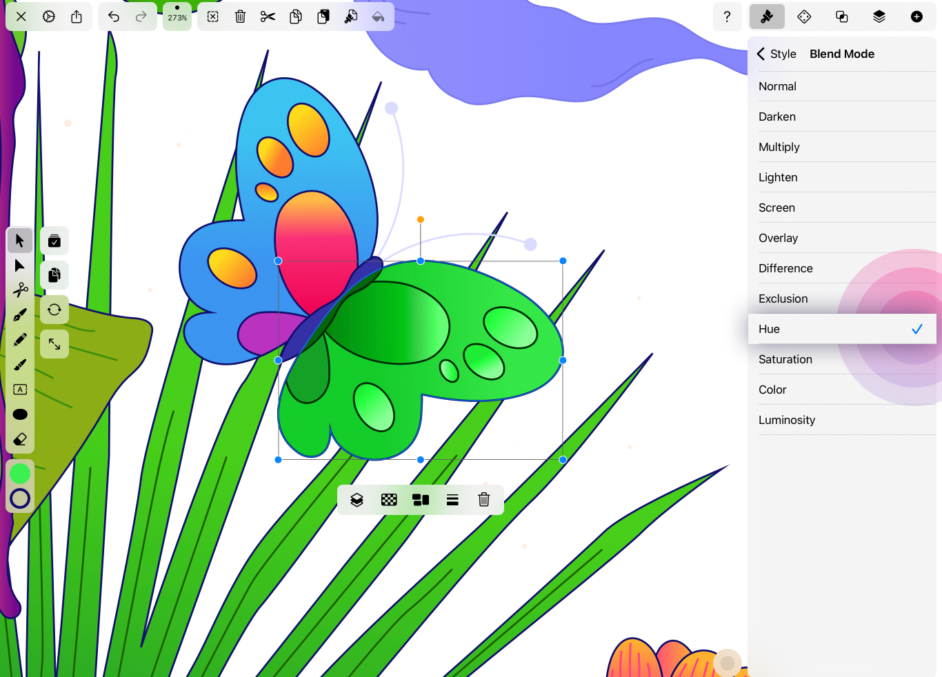942x677 pixels.
Task: Select the Brush tool
Action: pos(20,365)
